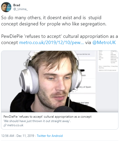Click the Dec 11, 2019 date
The width and height of the screenshot is (120, 141).
point(25,136)
